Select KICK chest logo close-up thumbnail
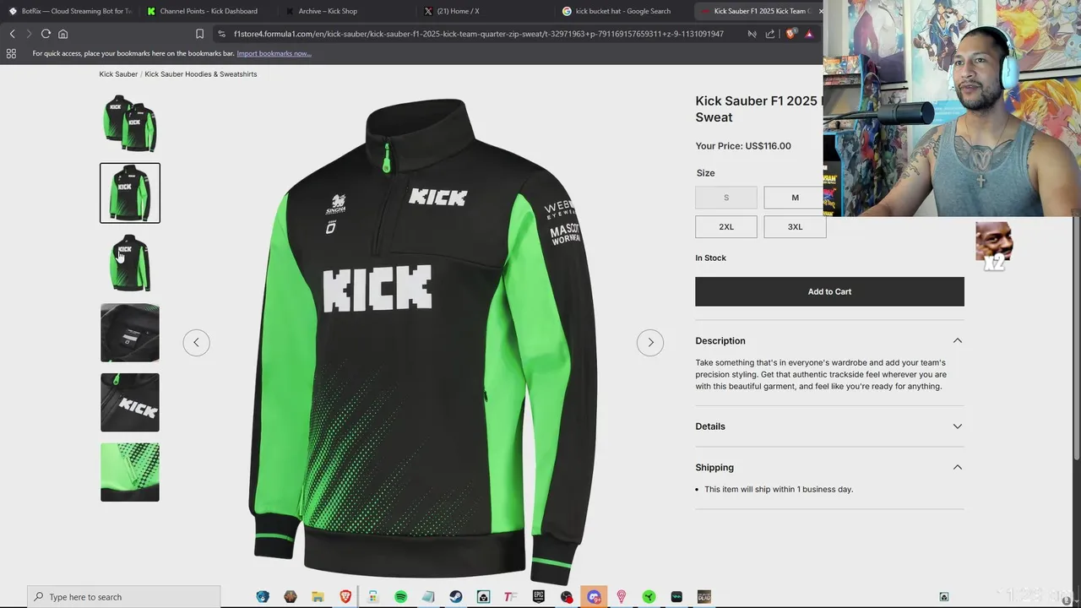Screen dimensions: 1081x608 pyautogui.click(x=130, y=402)
